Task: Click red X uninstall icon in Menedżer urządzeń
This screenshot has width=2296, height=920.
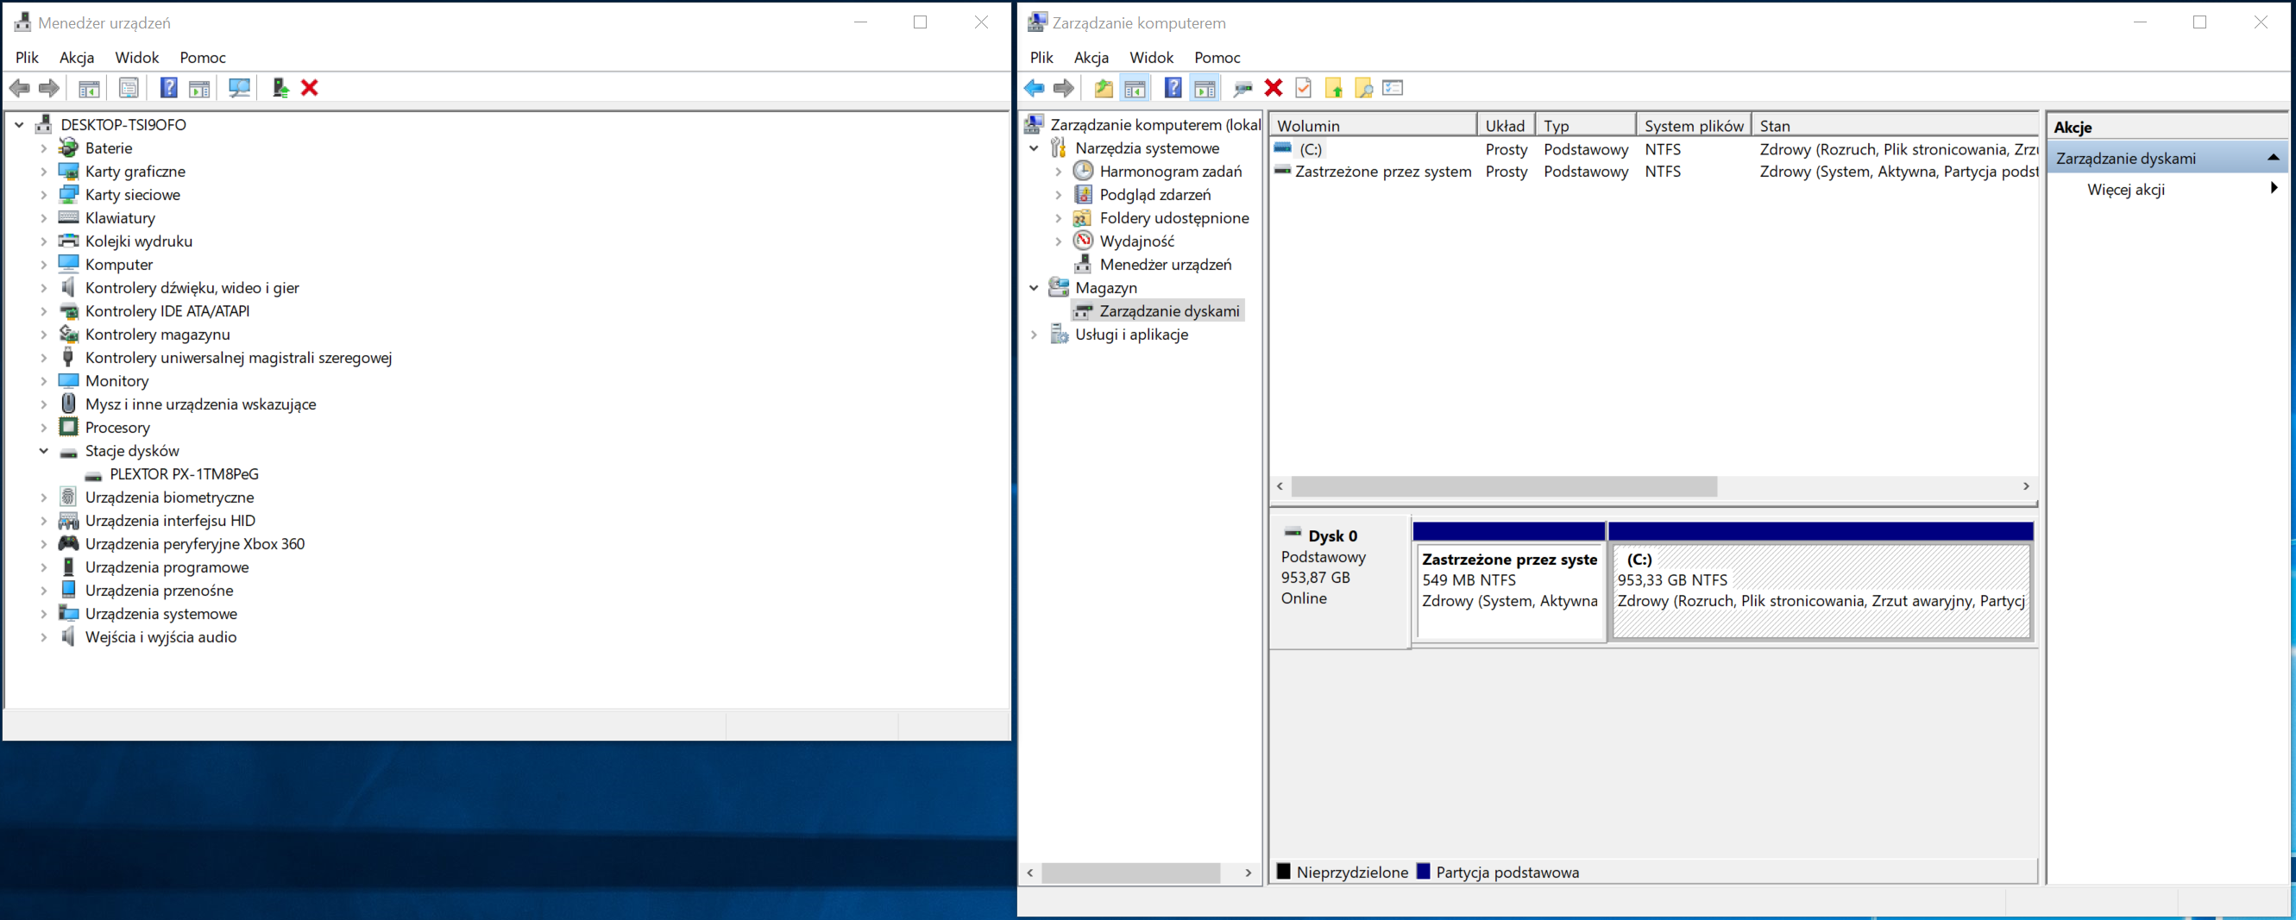Action: click(309, 88)
